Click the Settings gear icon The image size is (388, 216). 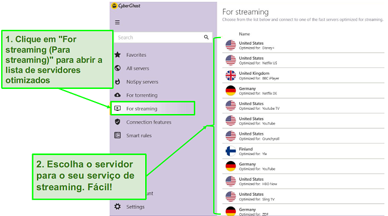(118, 206)
